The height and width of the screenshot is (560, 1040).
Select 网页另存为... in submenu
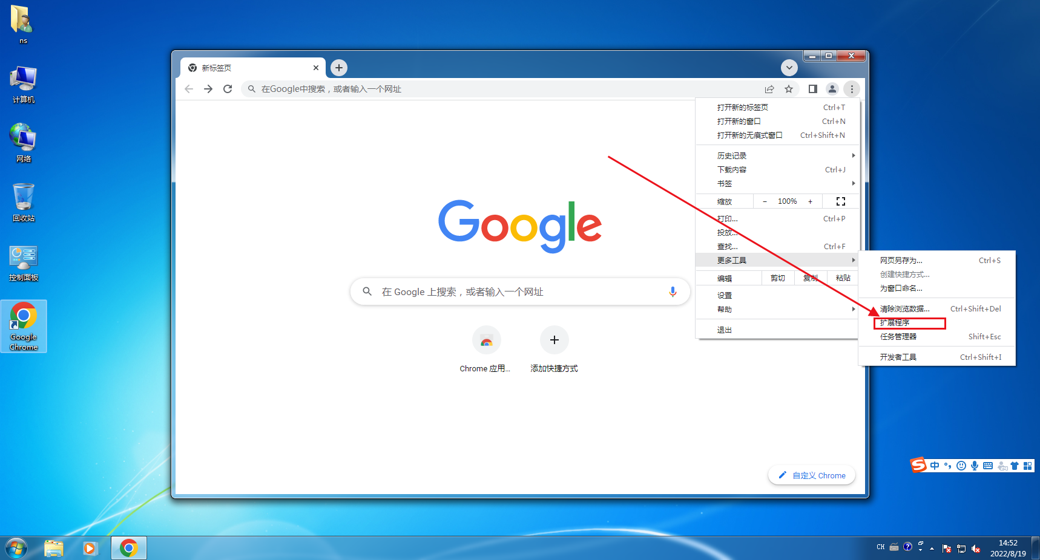937,260
